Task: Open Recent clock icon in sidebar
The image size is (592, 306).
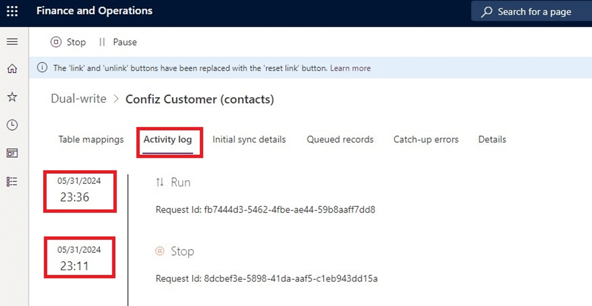Action: tap(12, 125)
